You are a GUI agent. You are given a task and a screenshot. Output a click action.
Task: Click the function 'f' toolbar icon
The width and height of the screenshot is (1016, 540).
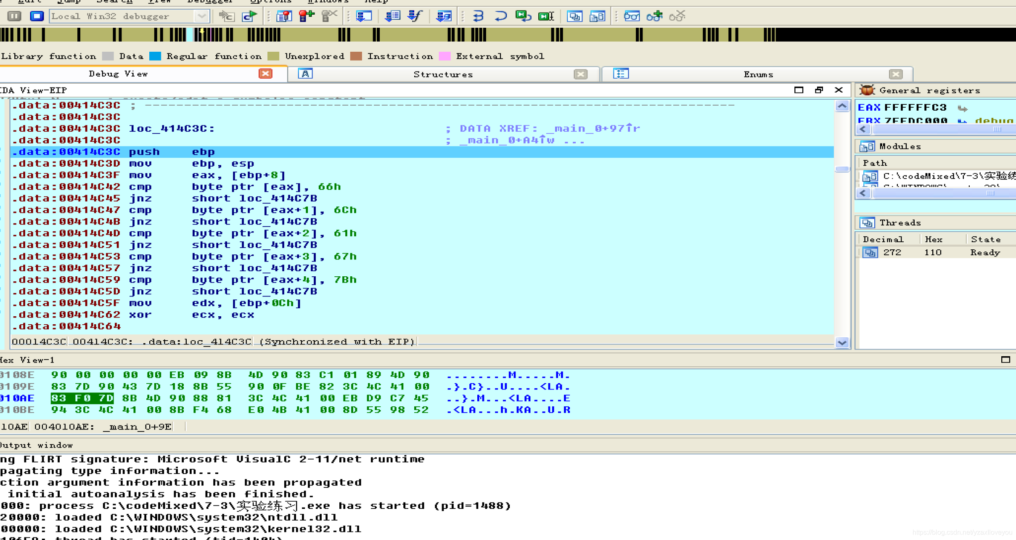tap(415, 16)
